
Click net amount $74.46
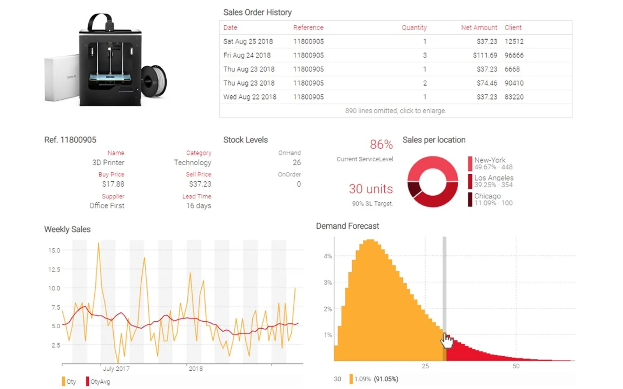pyautogui.click(x=487, y=83)
